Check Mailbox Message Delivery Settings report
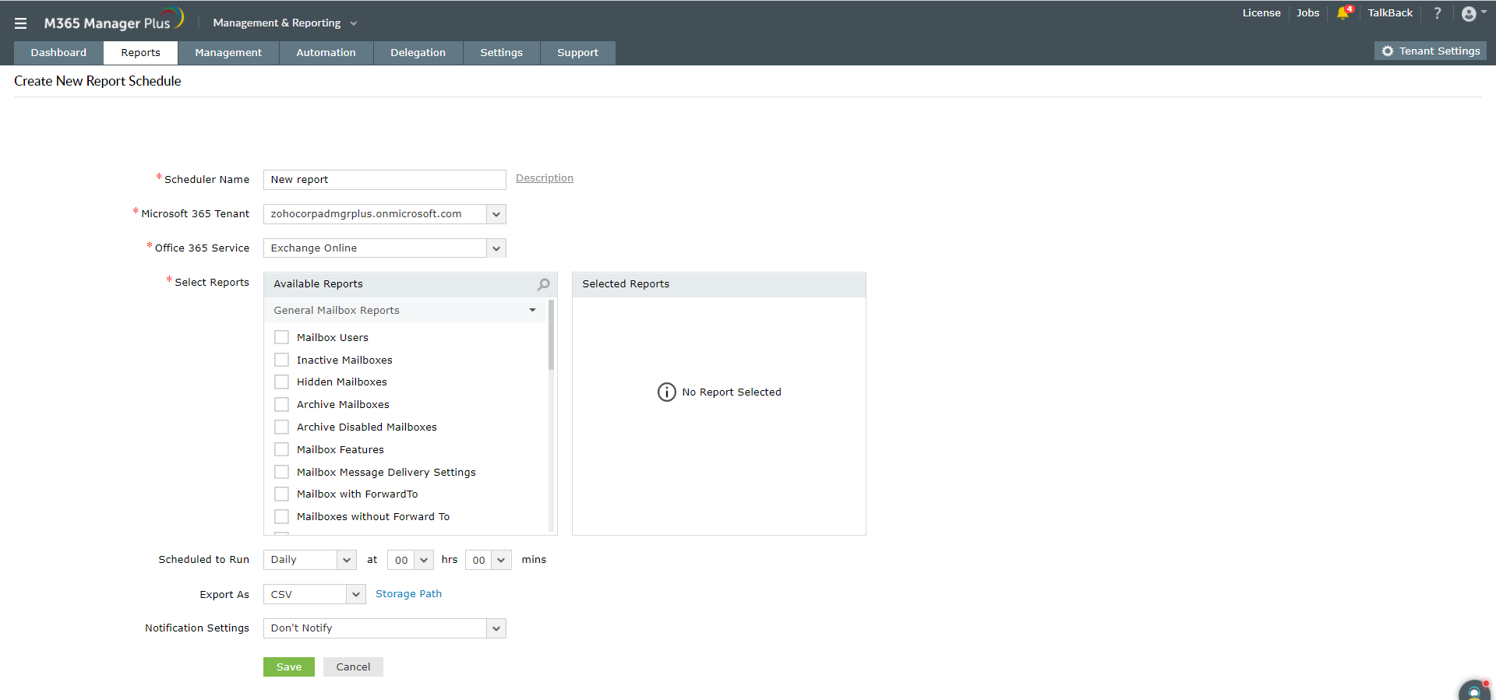 (x=281, y=472)
